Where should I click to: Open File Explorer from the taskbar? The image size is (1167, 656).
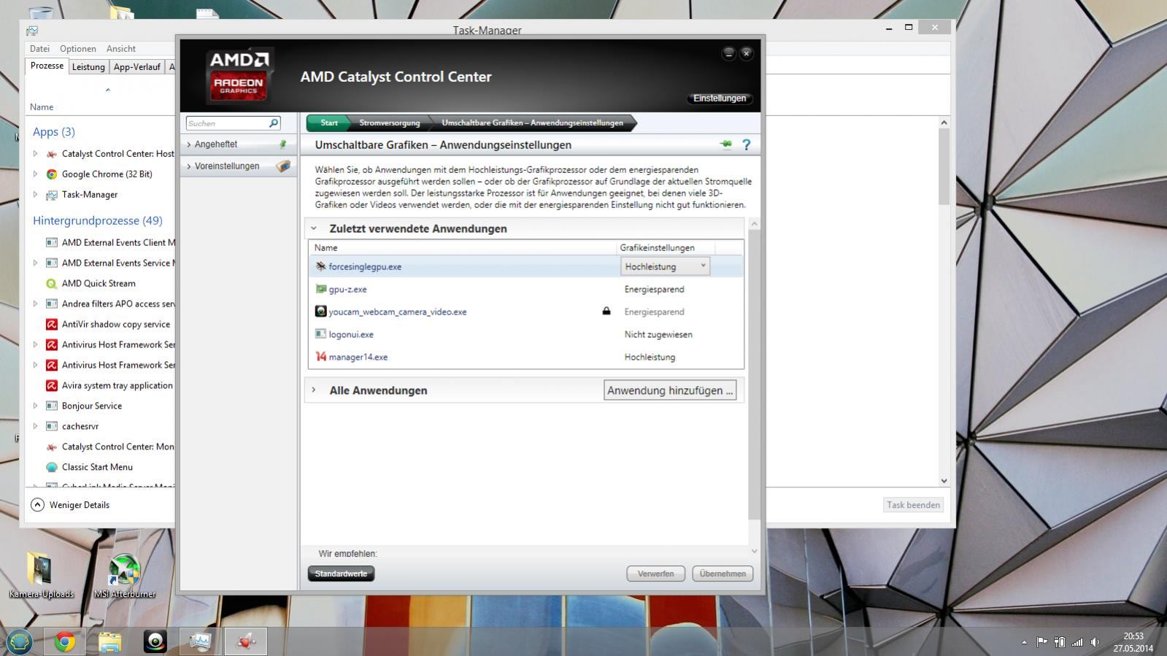pyautogui.click(x=109, y=641)
